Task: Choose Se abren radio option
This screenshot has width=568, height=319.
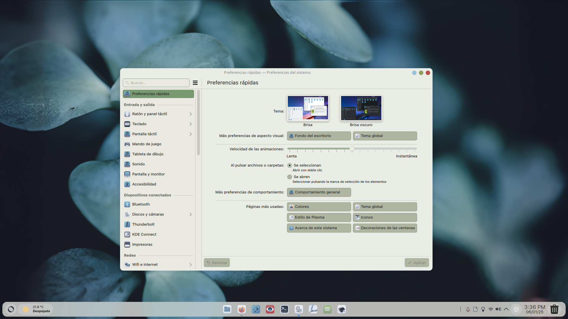Action: click(290, 177)
